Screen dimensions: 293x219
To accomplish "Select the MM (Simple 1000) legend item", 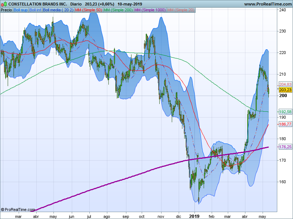I will coord(150,10).
